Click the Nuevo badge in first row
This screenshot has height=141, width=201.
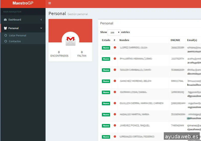[x=106, y=48]
